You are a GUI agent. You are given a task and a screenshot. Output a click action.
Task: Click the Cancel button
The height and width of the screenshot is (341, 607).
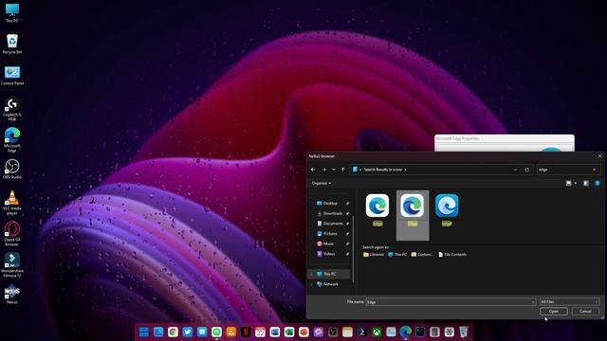585,312
